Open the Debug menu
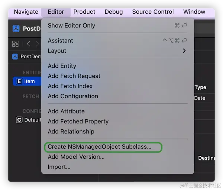Screen dimensions: 223x190 click(114, 12)
